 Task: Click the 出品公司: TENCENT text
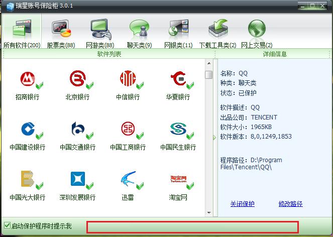click(249, 117)
